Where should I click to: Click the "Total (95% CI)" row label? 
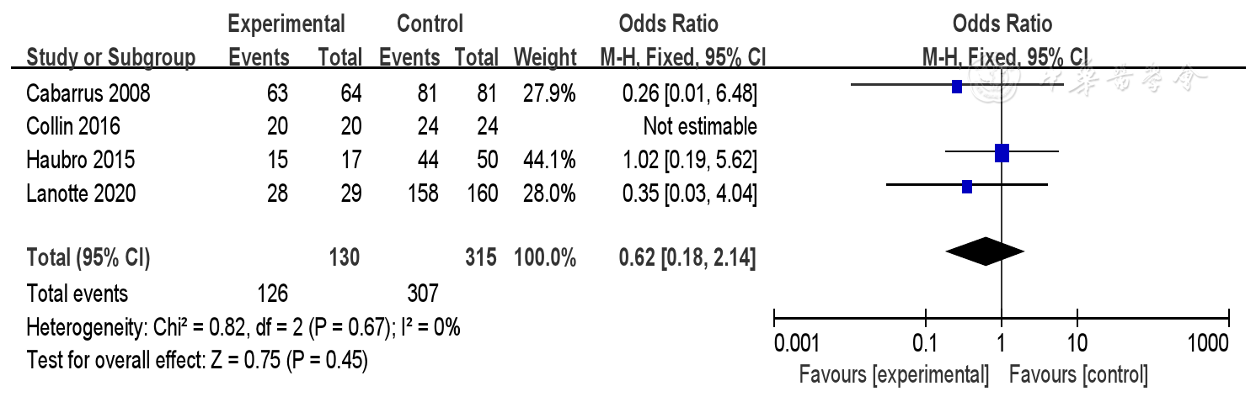88,258
